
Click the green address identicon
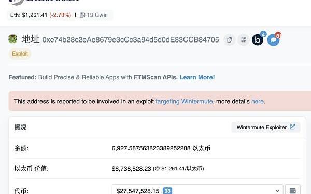coord(12,39)
